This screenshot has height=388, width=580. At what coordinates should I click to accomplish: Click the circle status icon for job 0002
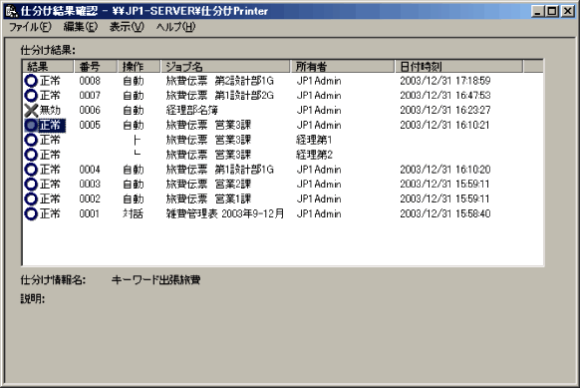pyautogui.click(x=31, y=198)
